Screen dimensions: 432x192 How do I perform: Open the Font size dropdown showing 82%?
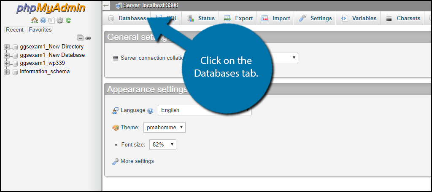click(162, 145)
